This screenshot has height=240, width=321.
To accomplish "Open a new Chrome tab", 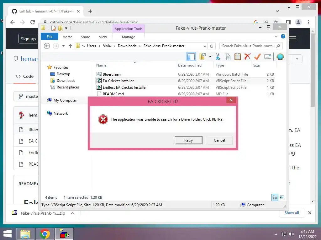I will [x=90, y=11].
